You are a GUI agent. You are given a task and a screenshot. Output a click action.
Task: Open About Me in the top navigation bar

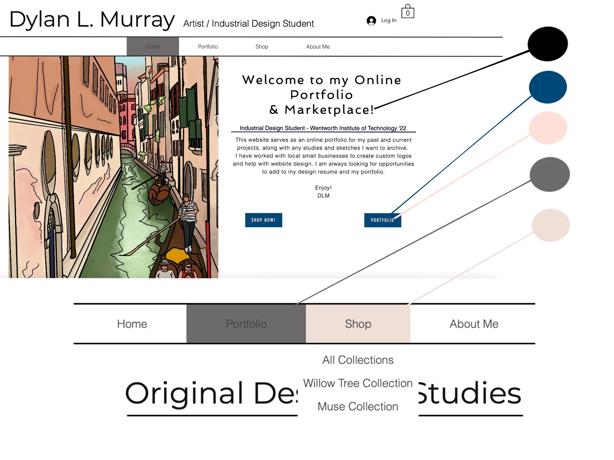point(318,47)
